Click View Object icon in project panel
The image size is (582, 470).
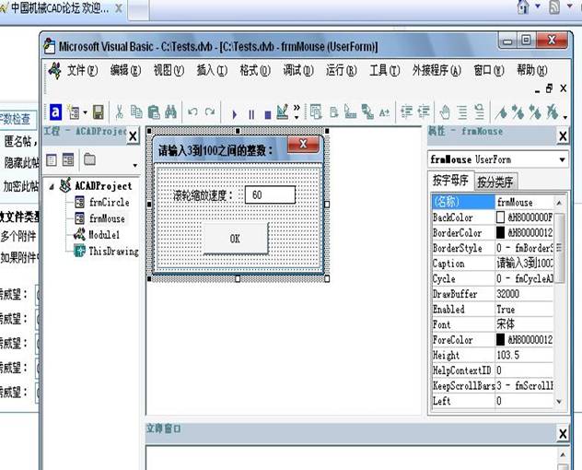68,160
